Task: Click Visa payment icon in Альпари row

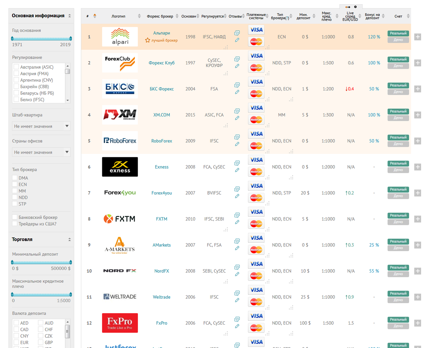Action: click(256, 30)
